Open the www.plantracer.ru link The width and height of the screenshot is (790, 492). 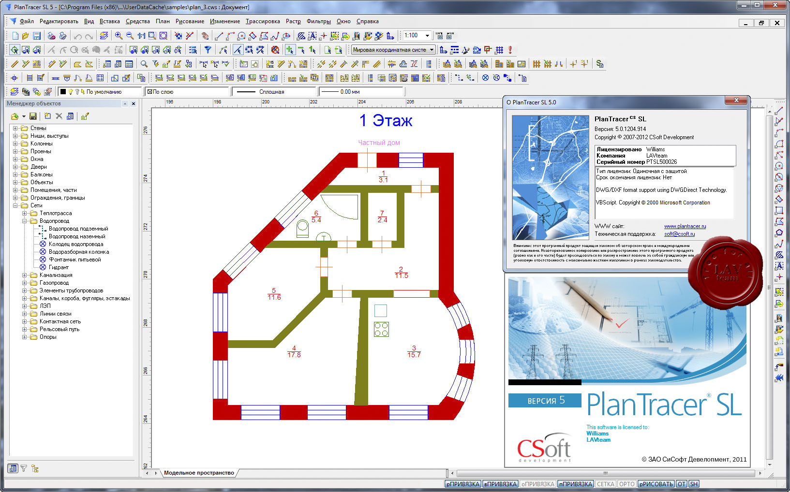coord(685,226)
